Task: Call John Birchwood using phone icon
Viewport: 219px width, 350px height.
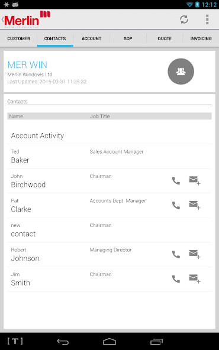Action: tap(176, 181)
